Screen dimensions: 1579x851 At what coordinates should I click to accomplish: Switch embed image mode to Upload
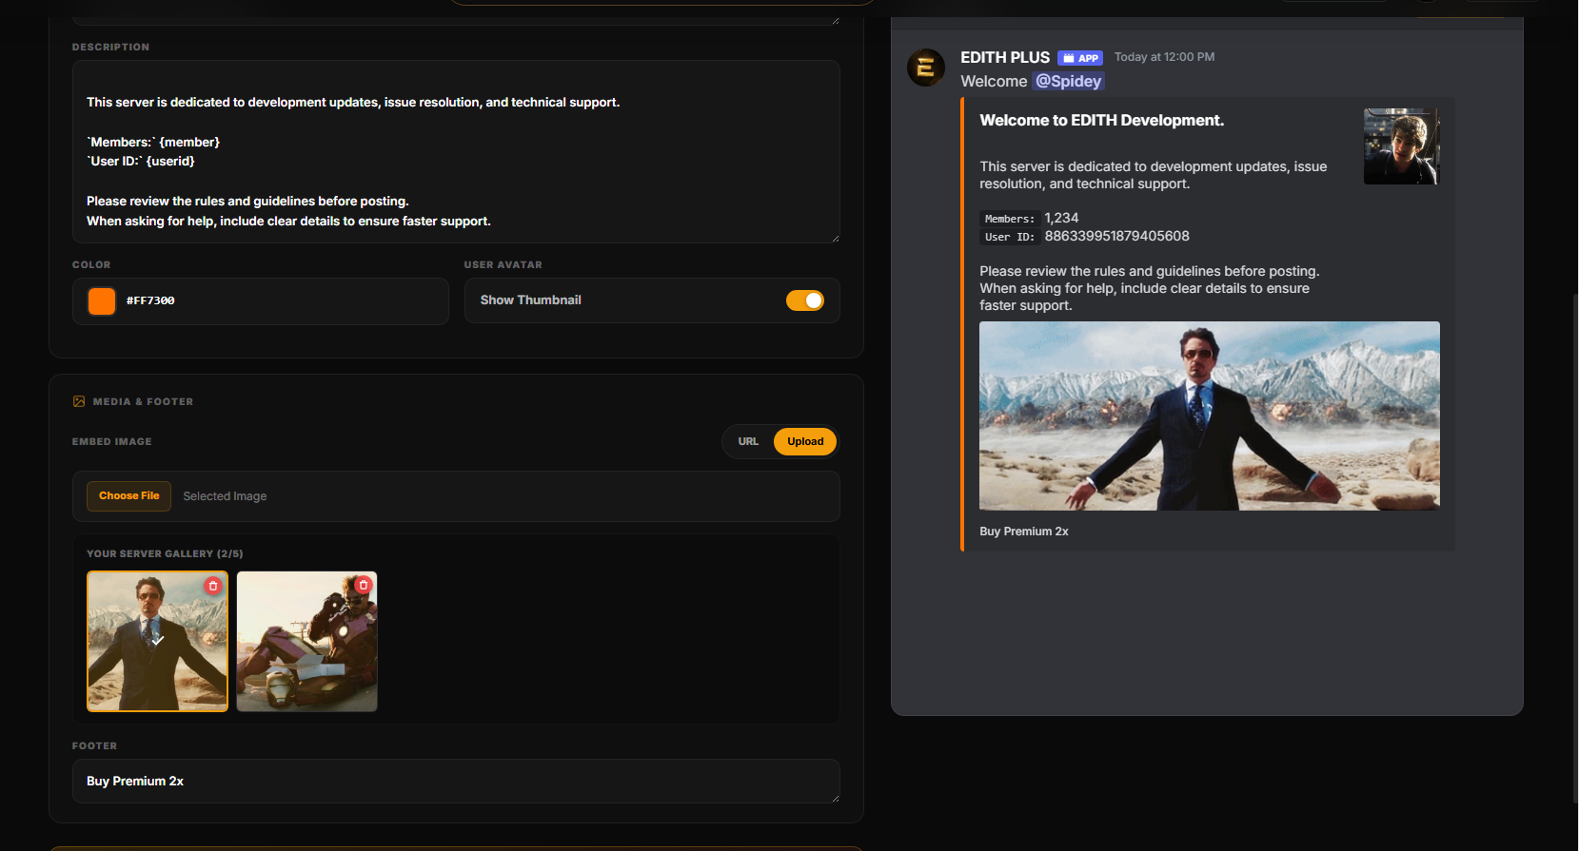coord(805,441)
